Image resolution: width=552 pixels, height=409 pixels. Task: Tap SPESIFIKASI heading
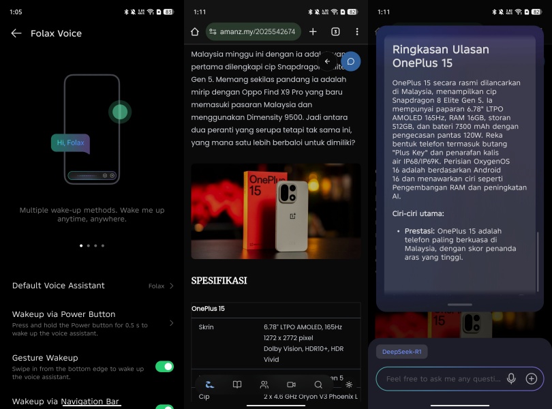click(219, 280)
